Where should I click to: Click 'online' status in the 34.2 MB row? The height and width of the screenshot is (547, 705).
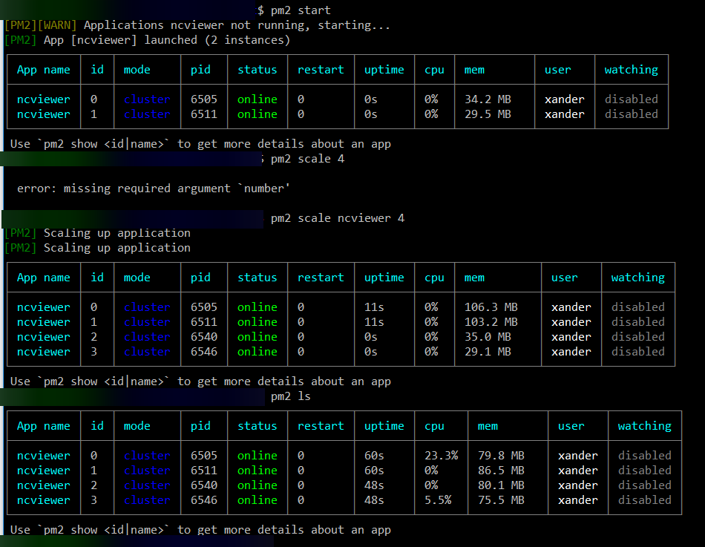click(258, 99)
